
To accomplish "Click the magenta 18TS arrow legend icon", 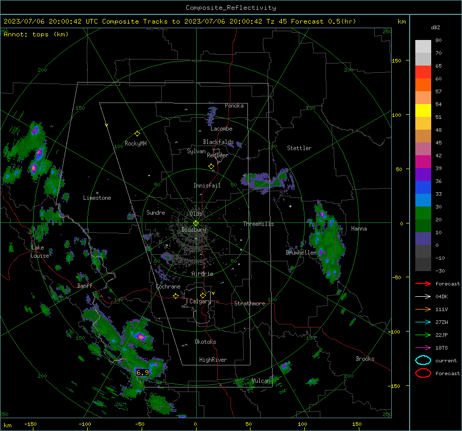I will [x=423, y=348].
